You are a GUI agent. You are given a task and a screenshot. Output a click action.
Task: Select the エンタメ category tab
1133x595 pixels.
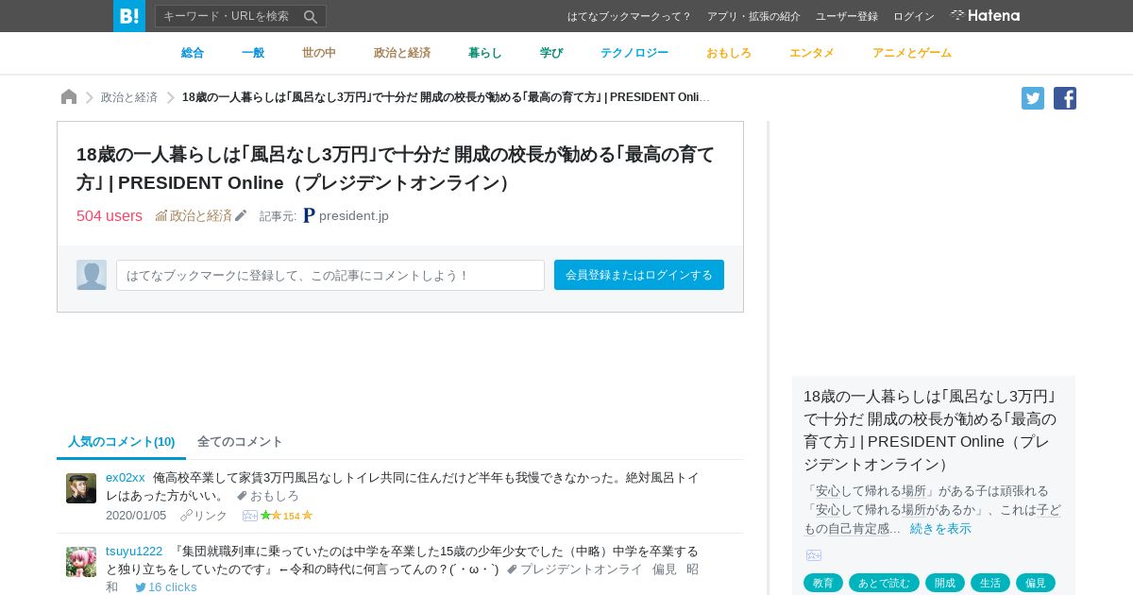tap(812, 53)
